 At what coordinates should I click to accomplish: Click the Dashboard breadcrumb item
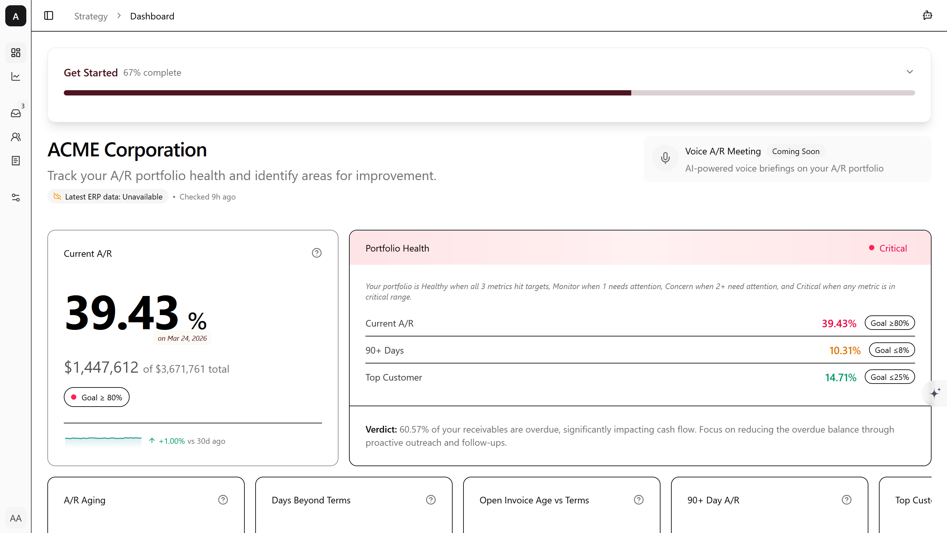152,16
